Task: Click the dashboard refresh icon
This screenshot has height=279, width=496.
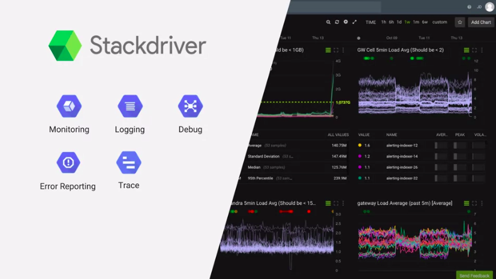Action: [x=337, y=22]
